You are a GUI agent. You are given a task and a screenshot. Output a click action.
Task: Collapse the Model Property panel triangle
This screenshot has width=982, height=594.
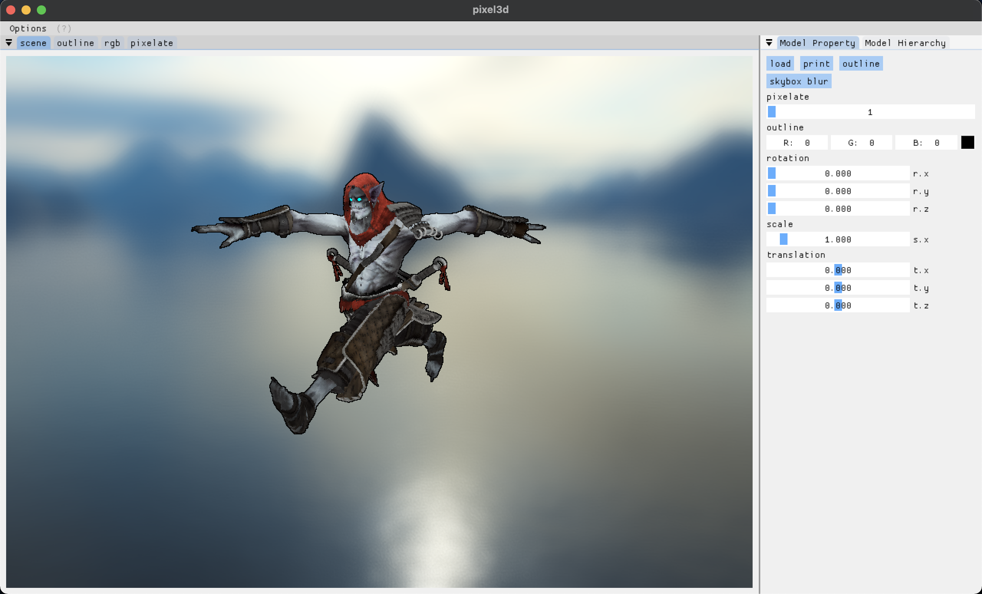pos(769,43)
